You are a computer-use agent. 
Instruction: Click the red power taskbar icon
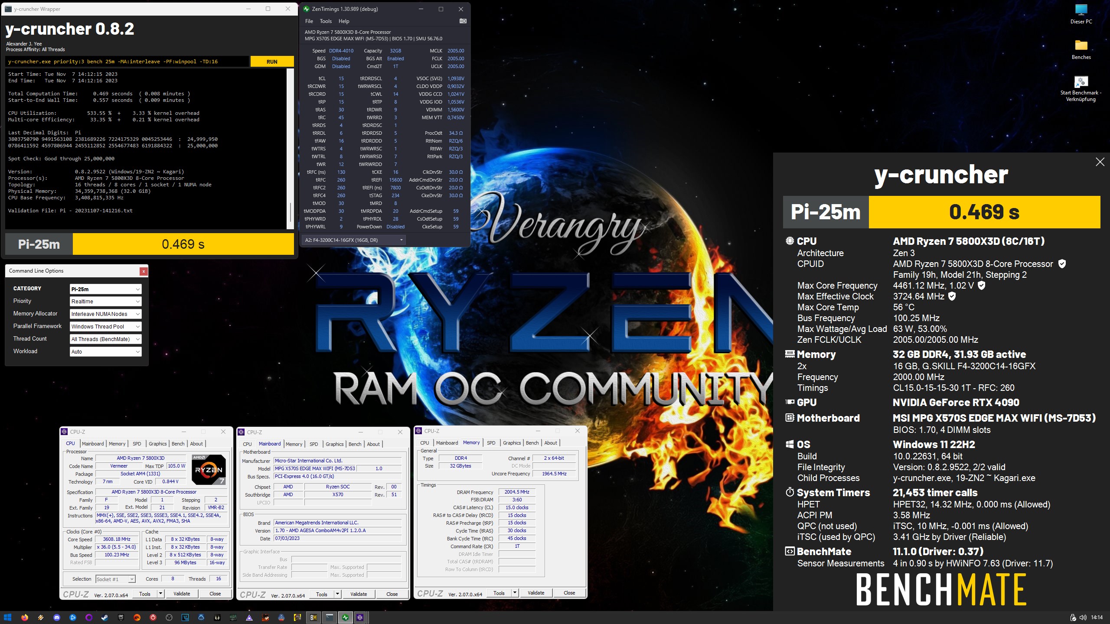[153, 617]
